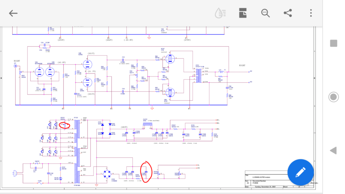This screenshot has height=194, width=345.
Task: Open the page view mode settings
Action: pos(243,13)
